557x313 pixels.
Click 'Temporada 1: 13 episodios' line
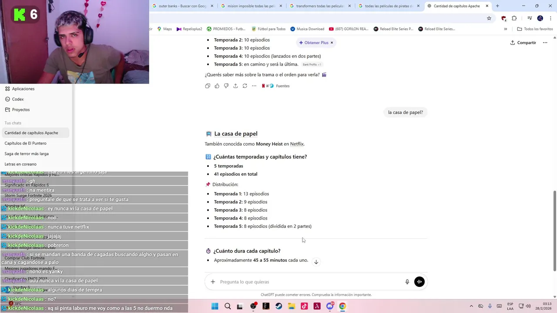[x=242, y=194]
